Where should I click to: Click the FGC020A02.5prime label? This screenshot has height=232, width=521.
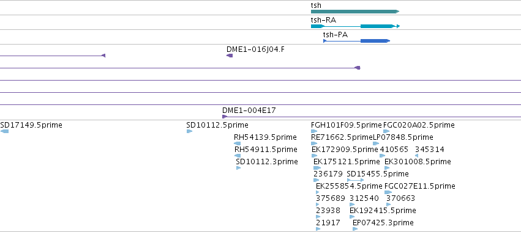pyautogui.click(x=419, y=125)
